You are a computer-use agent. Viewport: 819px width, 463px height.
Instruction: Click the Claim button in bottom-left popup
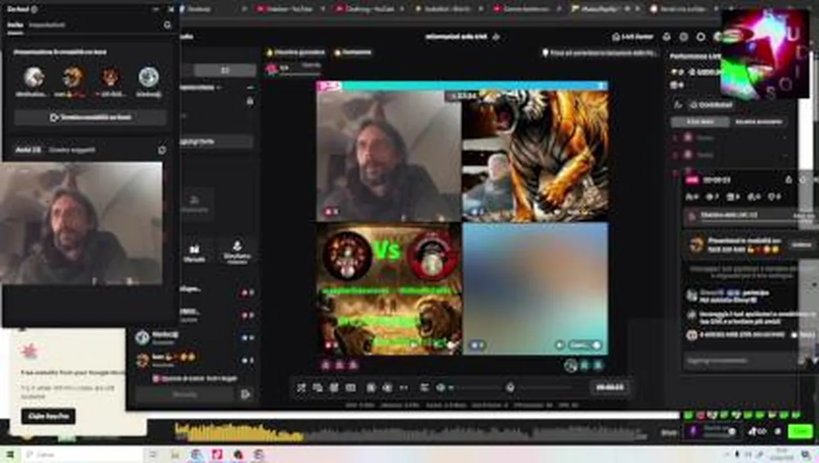pos(48,416)
